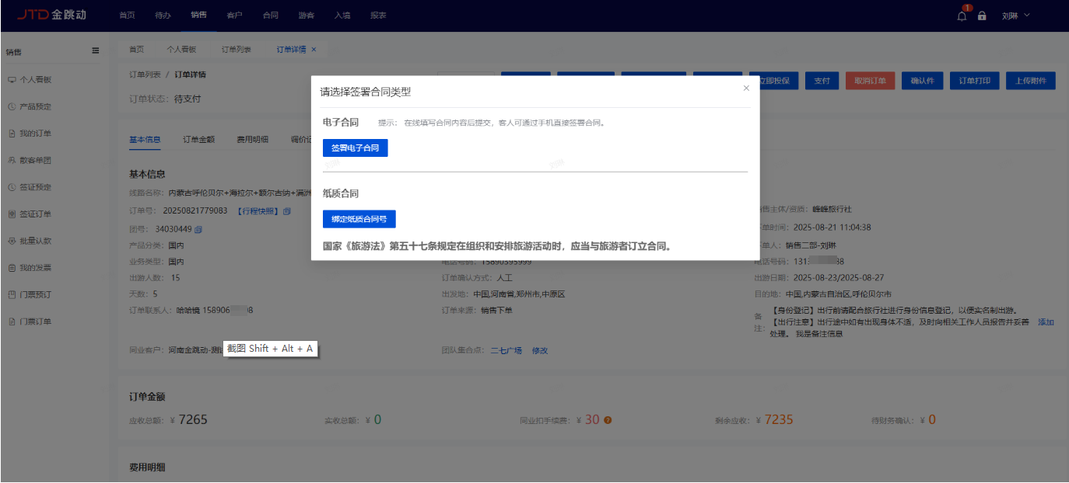
Task: Switch to the 订单列表 page tab
Action: (236, 50)
